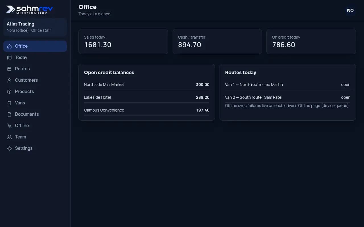Click the Routes calendar icon

point(9,69)
